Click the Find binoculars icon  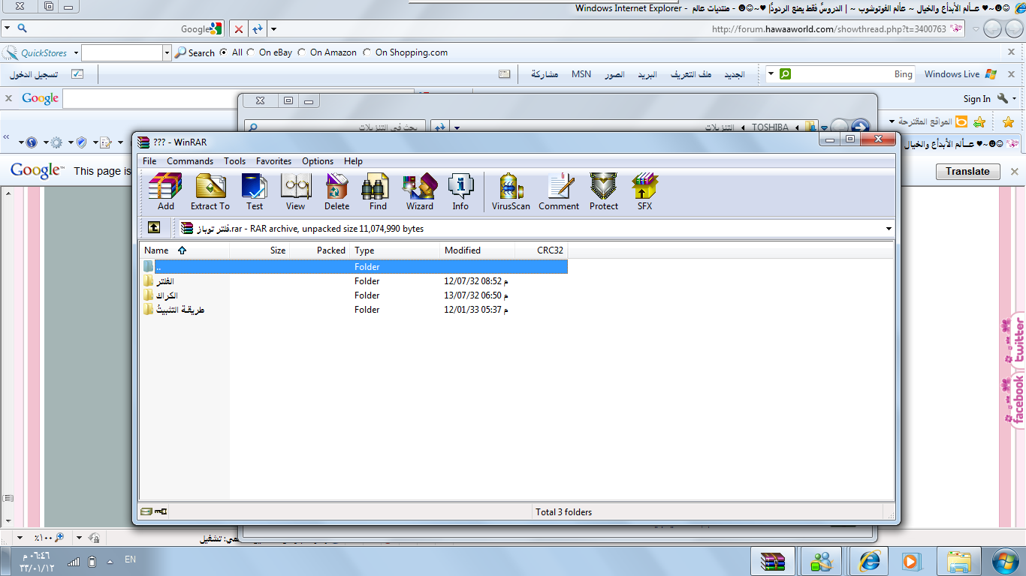tap(377, 191)
